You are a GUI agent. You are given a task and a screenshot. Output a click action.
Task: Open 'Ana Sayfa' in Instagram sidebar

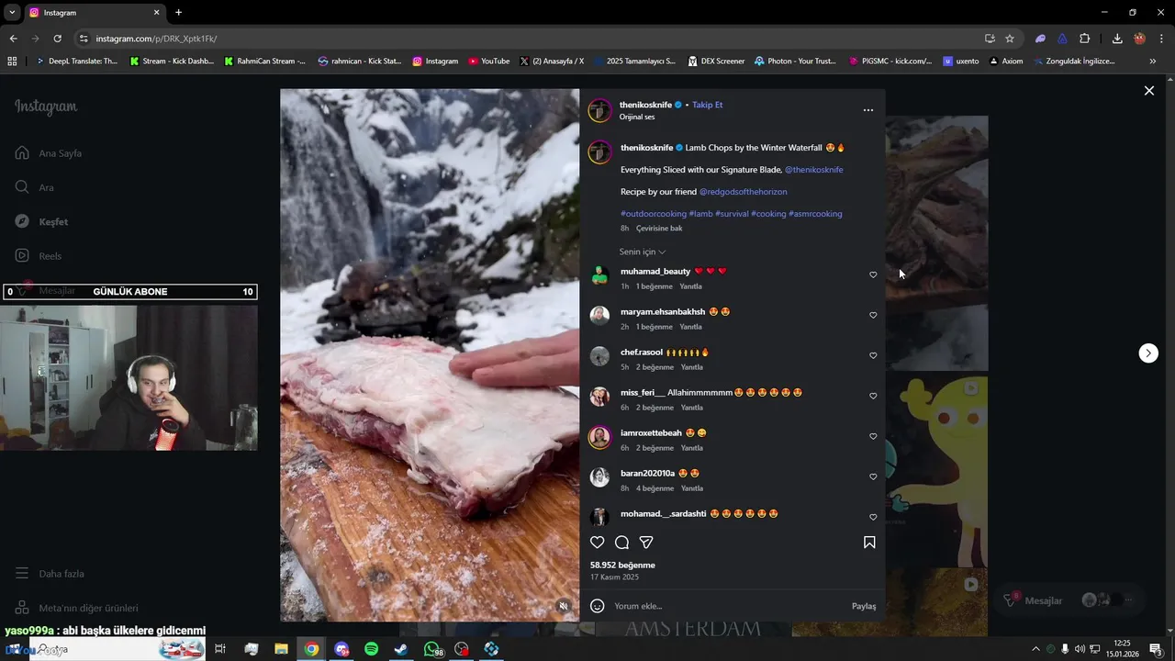coord(49,153)
